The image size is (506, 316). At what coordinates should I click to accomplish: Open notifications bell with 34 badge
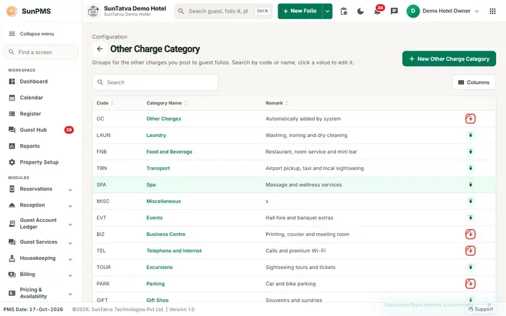pyautogui.click(x=377, y=11)
